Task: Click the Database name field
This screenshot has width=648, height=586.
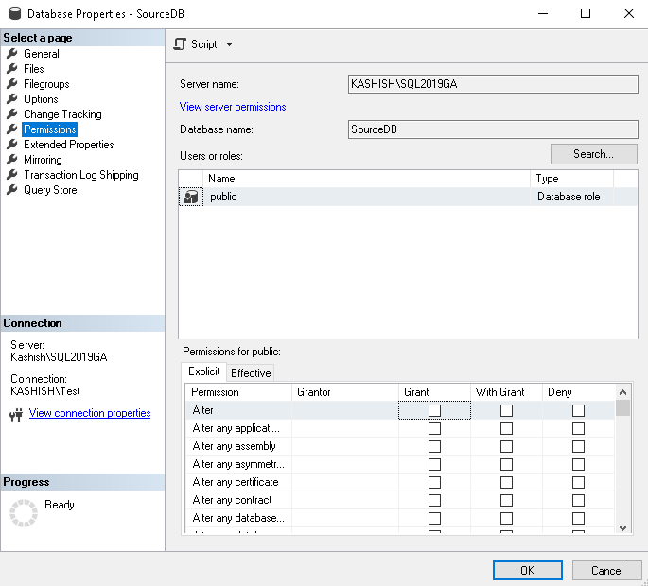Action: coord(493,129)
